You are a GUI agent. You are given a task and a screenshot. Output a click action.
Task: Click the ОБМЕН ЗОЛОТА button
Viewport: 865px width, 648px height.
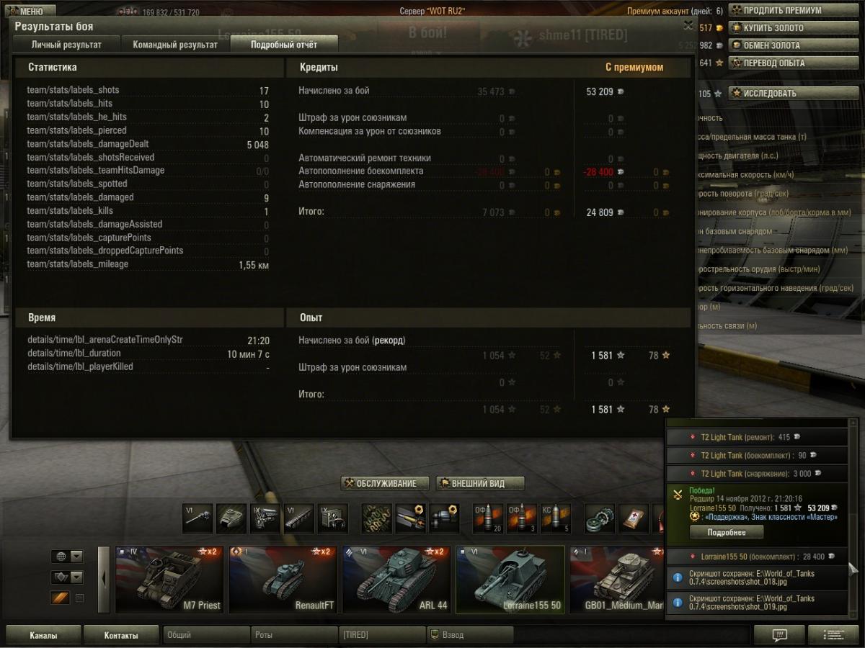pos(795,45)
